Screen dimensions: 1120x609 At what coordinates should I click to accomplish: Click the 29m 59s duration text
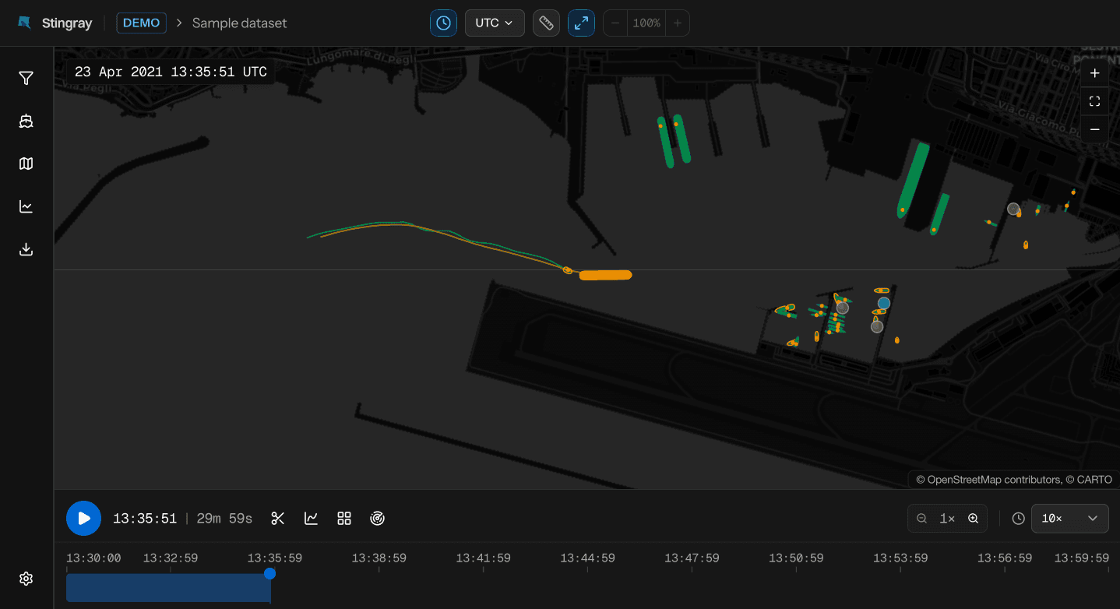(224, 519)
